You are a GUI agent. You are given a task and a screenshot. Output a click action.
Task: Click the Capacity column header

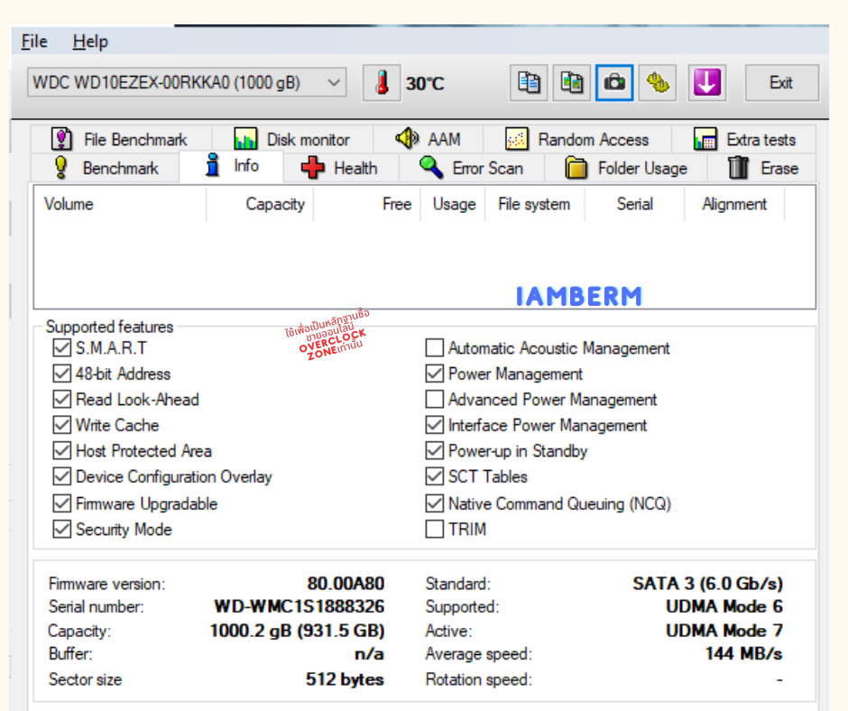point(274,204)
